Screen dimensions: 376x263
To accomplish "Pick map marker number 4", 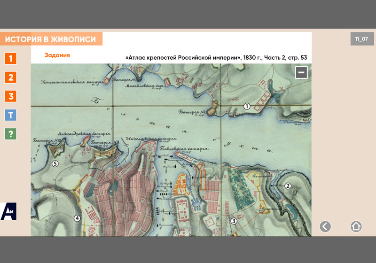I will [77, 218].
